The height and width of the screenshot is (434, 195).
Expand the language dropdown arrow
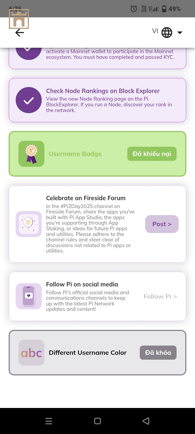click(x=180, y=33)
